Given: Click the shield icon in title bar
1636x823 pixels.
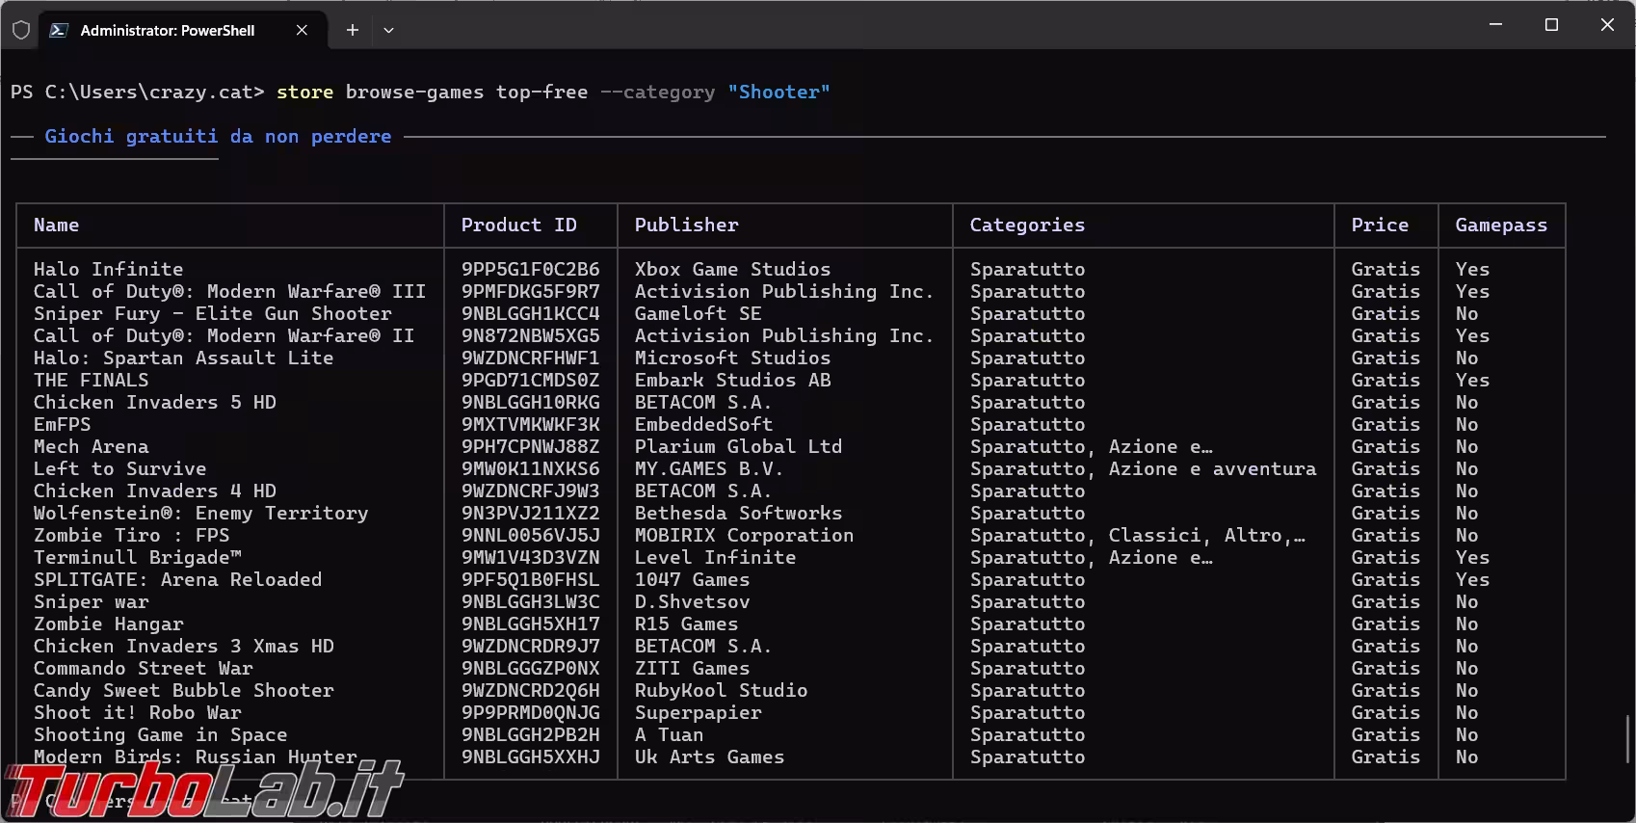Looking at the screenshot, I should coord(21,30).
